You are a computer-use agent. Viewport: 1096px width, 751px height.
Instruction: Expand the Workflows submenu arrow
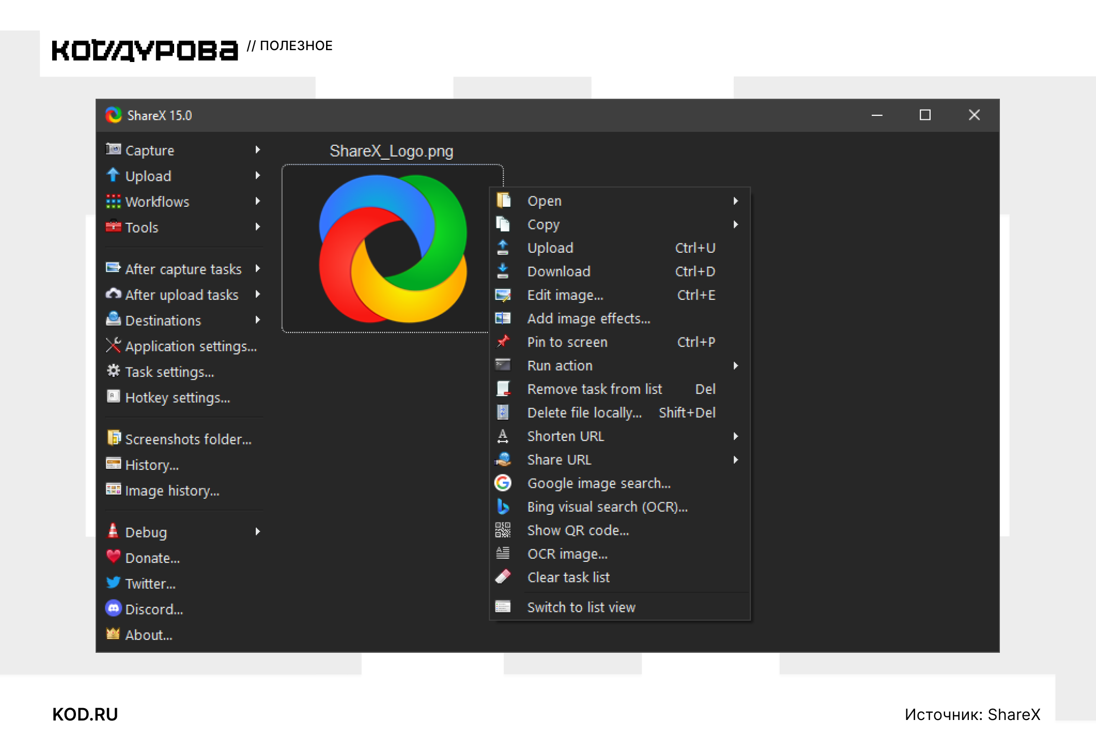coord(257,201)
